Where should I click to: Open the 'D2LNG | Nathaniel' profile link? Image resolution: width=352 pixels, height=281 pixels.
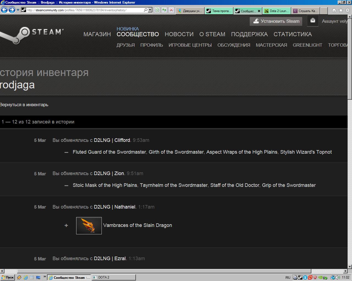point(115,207)
